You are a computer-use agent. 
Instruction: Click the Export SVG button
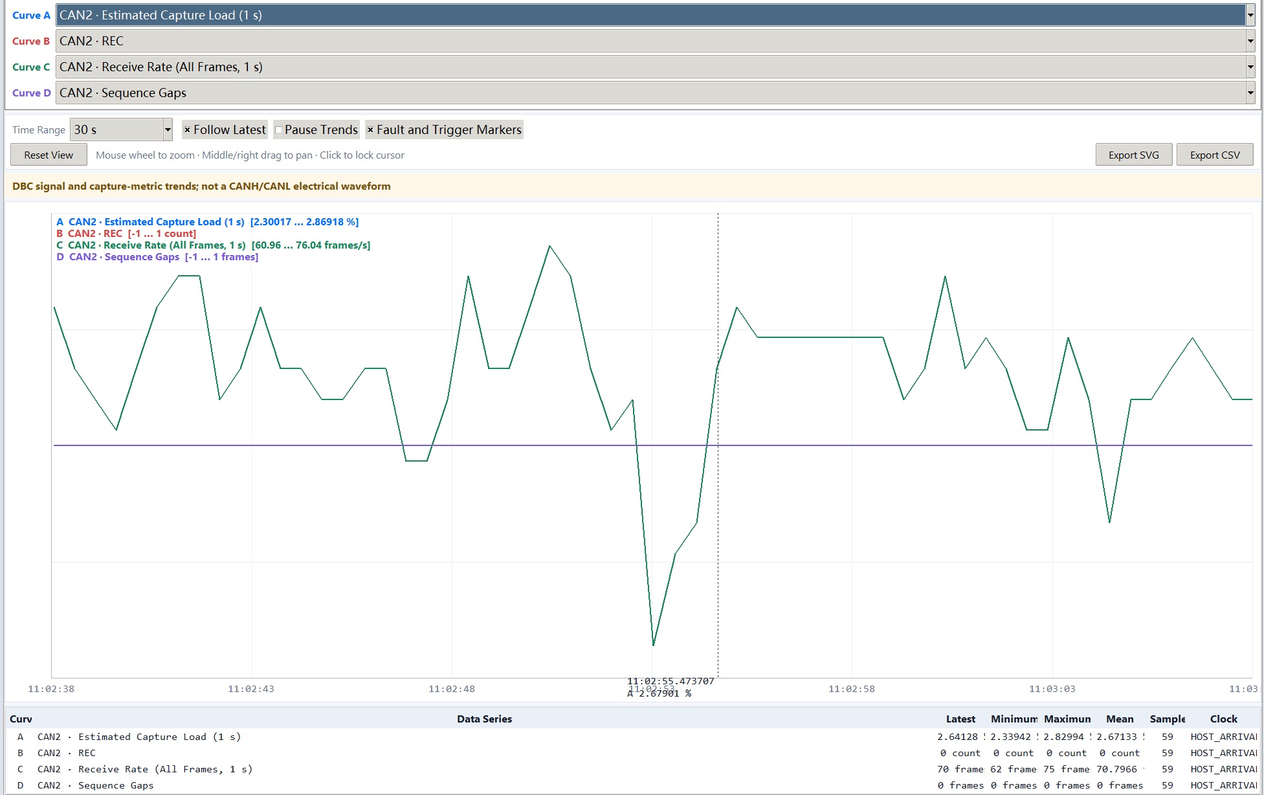coord(1133,155)
